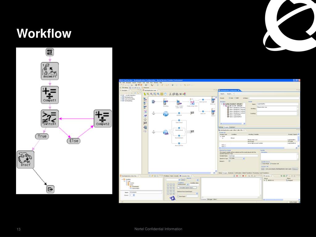Open the Conditions call disconnect dropdown

[183, 185]
